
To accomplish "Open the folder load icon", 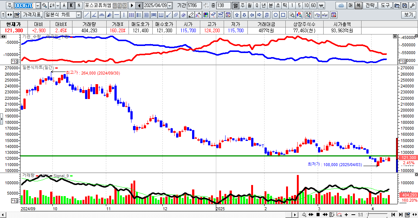I will [397, 5].
